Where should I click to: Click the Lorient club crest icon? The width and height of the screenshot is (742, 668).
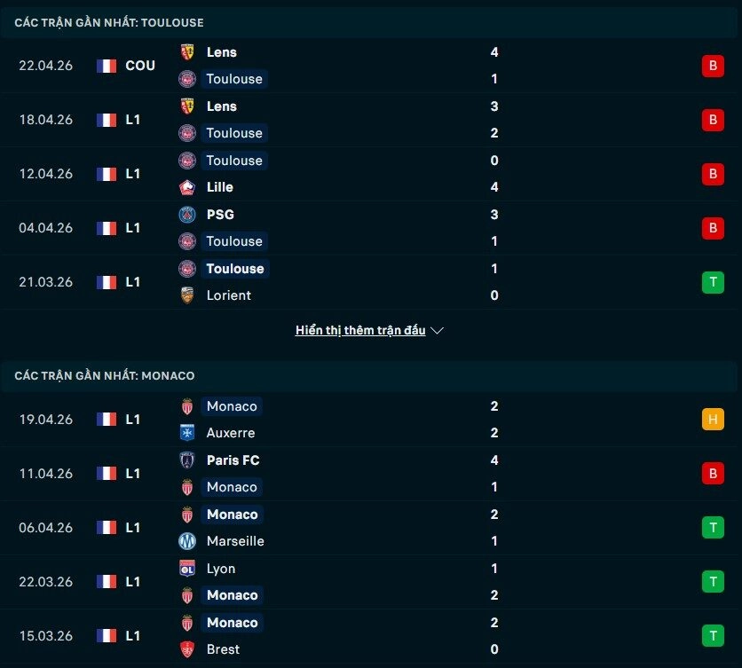point(187,295)
